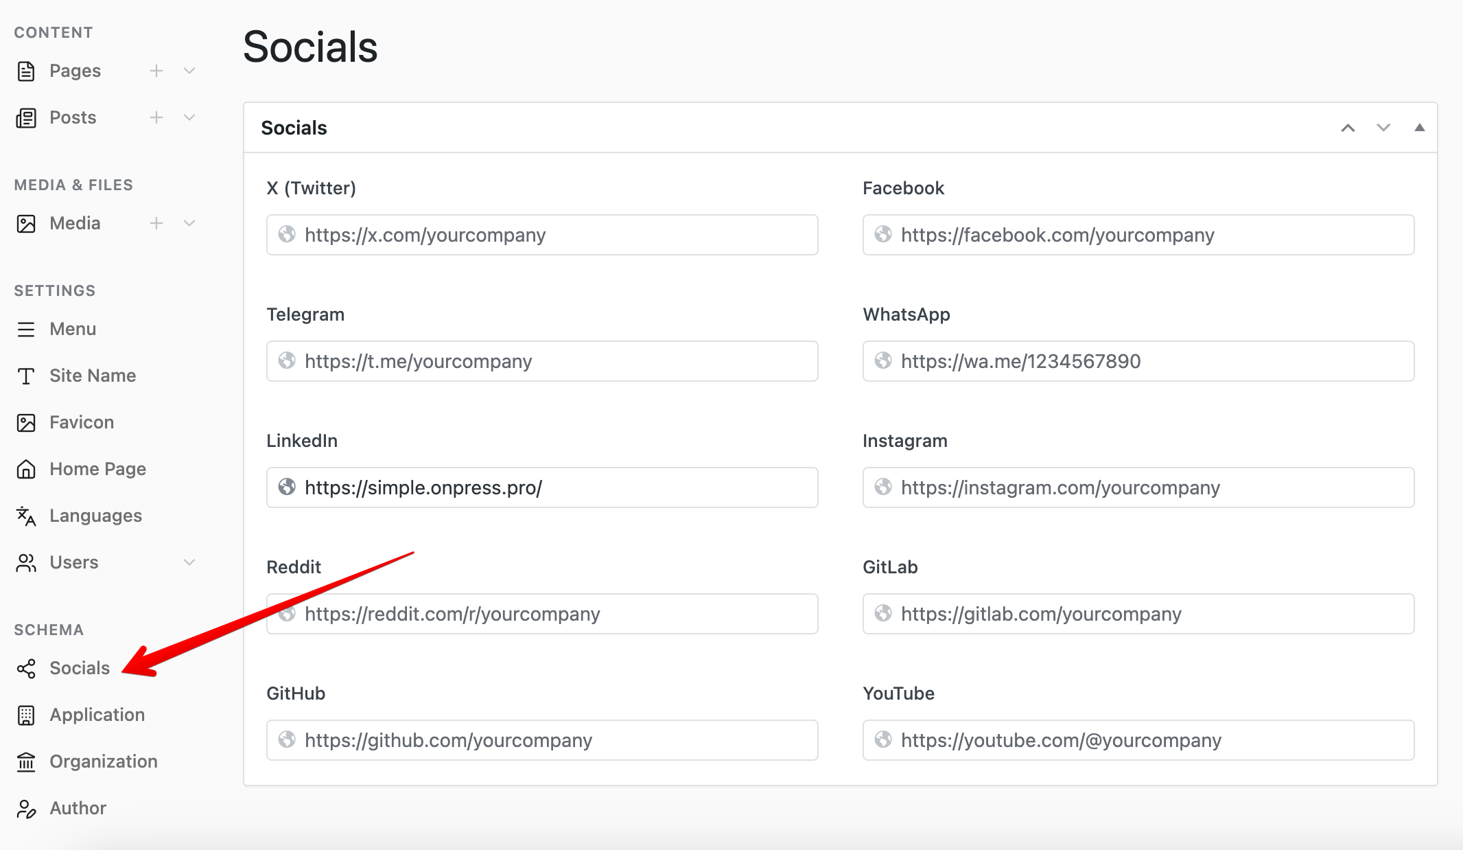
Task: Add new post with plus icon
Action: (156, 117)
